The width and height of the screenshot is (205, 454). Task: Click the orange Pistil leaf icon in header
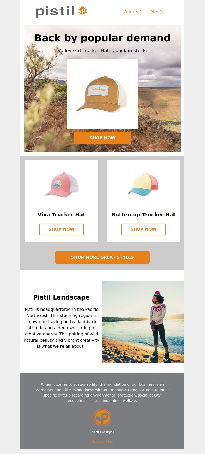click(x=83, y=11)
